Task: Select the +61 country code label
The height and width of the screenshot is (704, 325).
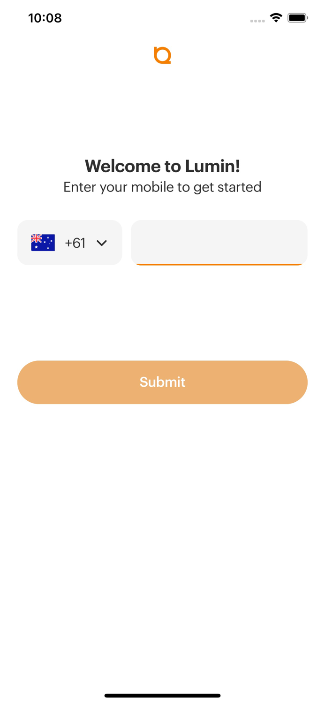Action: [75, 243]
